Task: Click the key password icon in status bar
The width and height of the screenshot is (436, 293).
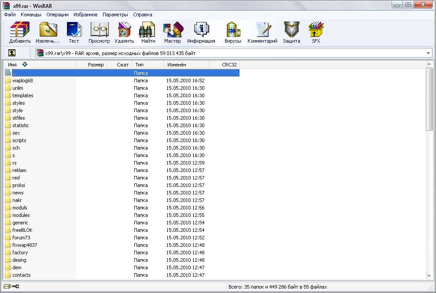Action: pyautogui.click(x=15, y=286)
